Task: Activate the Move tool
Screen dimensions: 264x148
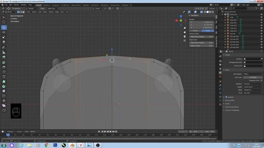Action: point(4,28)
